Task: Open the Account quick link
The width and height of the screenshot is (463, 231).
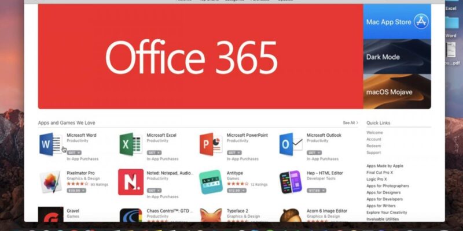Action: point(374,139)
